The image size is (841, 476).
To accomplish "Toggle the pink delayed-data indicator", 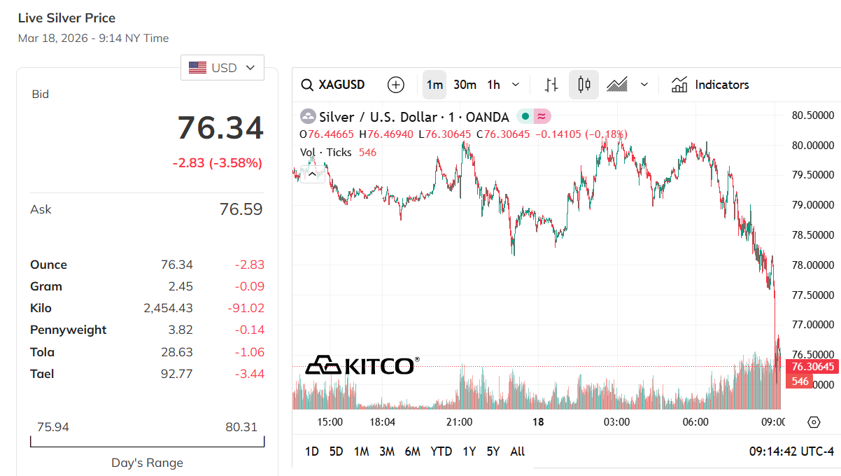I will tap(542, 116).
